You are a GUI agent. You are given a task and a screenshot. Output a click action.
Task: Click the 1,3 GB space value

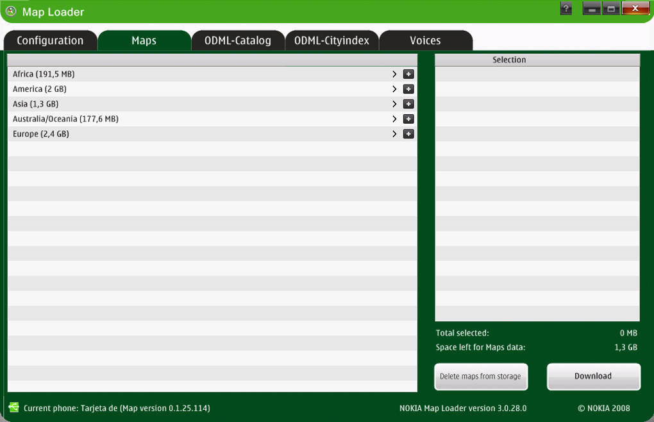[626, 348]
